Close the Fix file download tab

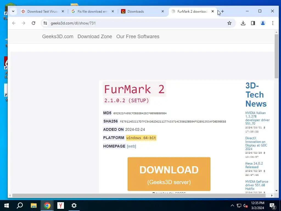pyautogui.click(x=113, y=11)
